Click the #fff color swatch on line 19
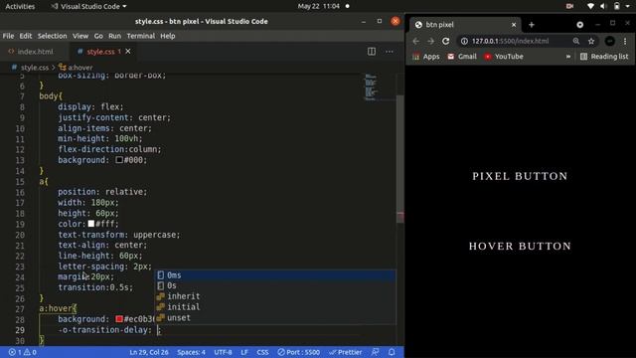This screenshot has height=358, width=636. (91, 224)
